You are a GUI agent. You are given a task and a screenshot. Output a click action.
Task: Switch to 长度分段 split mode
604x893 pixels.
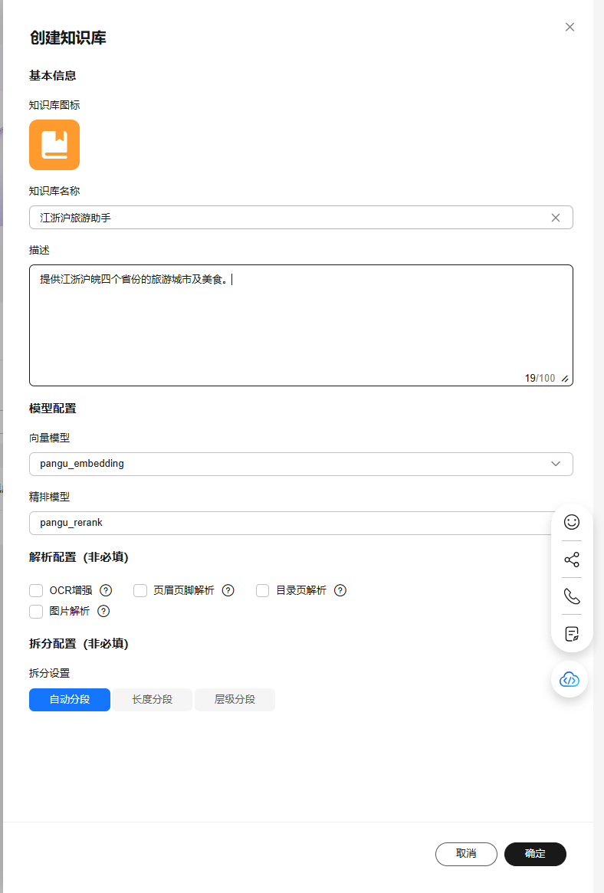[x=152, y=700]
